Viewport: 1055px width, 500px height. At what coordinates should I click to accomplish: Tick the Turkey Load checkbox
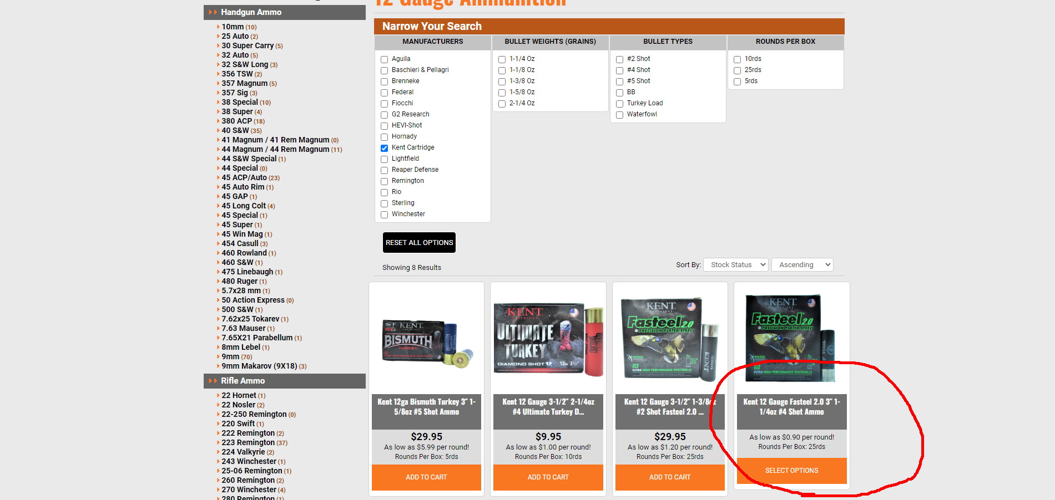[x=619, y=104]
